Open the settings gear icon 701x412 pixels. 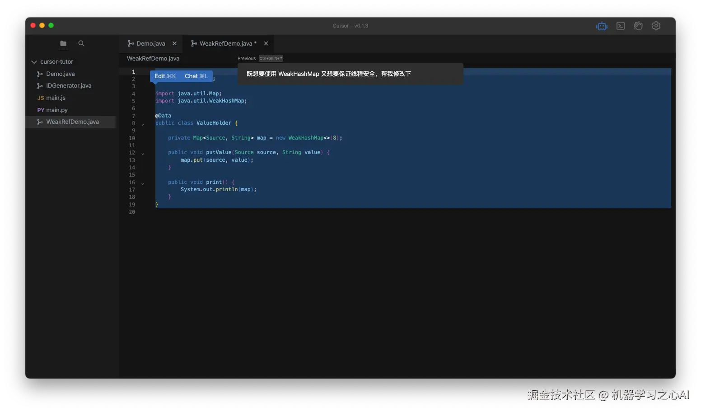pyautogui.click(x=656, y=26)
